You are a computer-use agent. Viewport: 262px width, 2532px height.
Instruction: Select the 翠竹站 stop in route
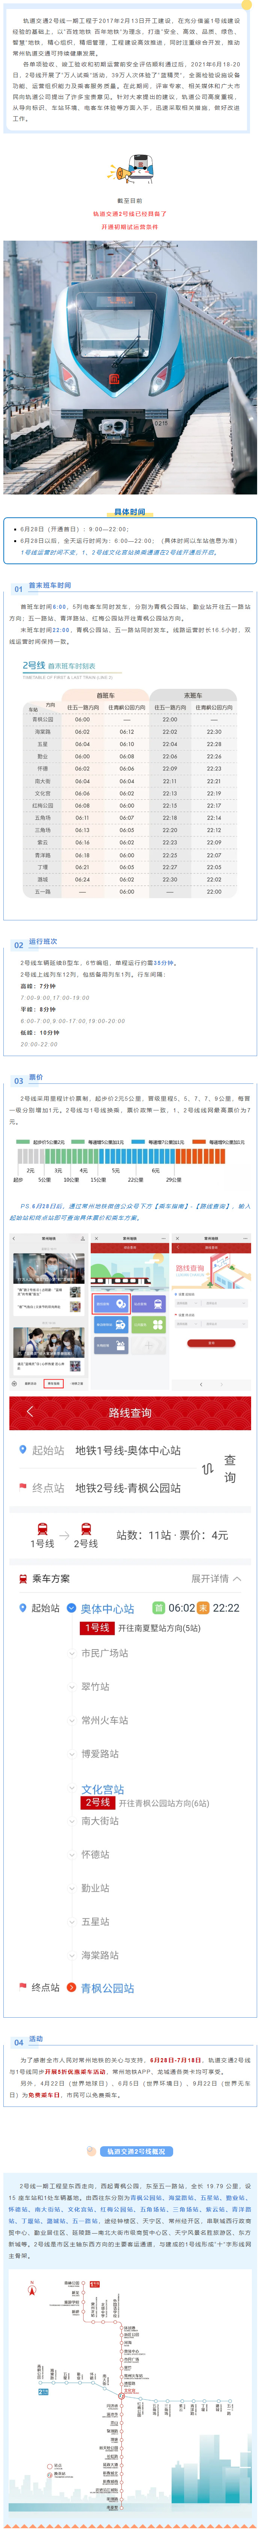[x=95, y=1687]
